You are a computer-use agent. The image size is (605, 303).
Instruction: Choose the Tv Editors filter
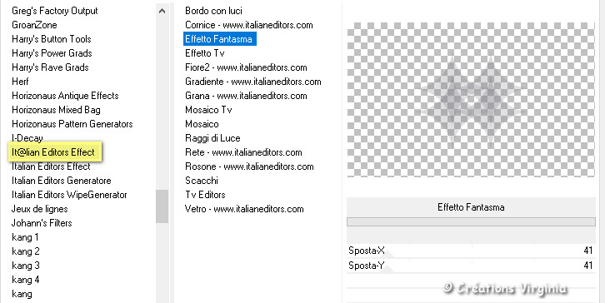[x=205, y=195]
